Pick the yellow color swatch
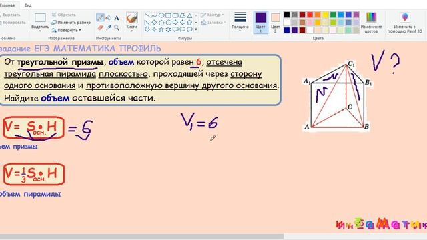Screen dimensions: 427x240 click(x=326, y=15)
